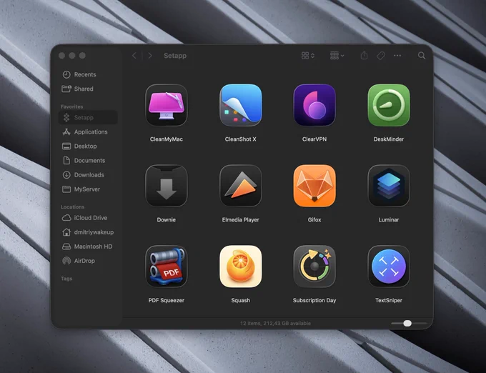The image size is (486, 373).
Task: Click the Downie name label
Action: tap(167, 219)
